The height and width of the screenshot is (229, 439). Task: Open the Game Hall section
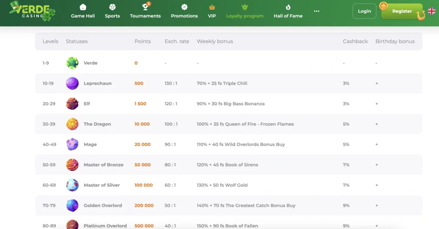[x=83, y=12]
